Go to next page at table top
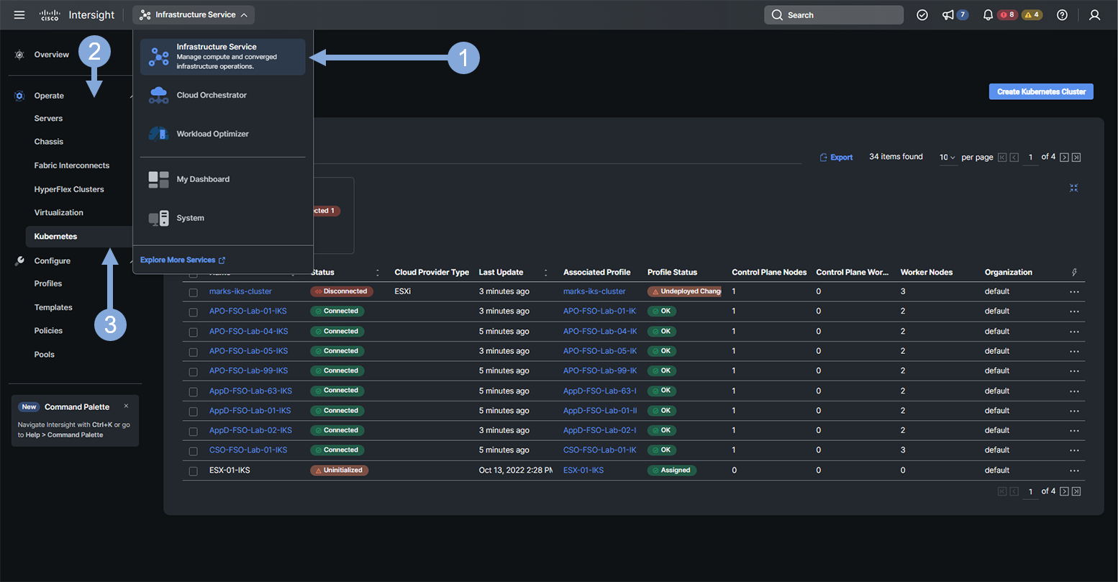 point(1064,158)
